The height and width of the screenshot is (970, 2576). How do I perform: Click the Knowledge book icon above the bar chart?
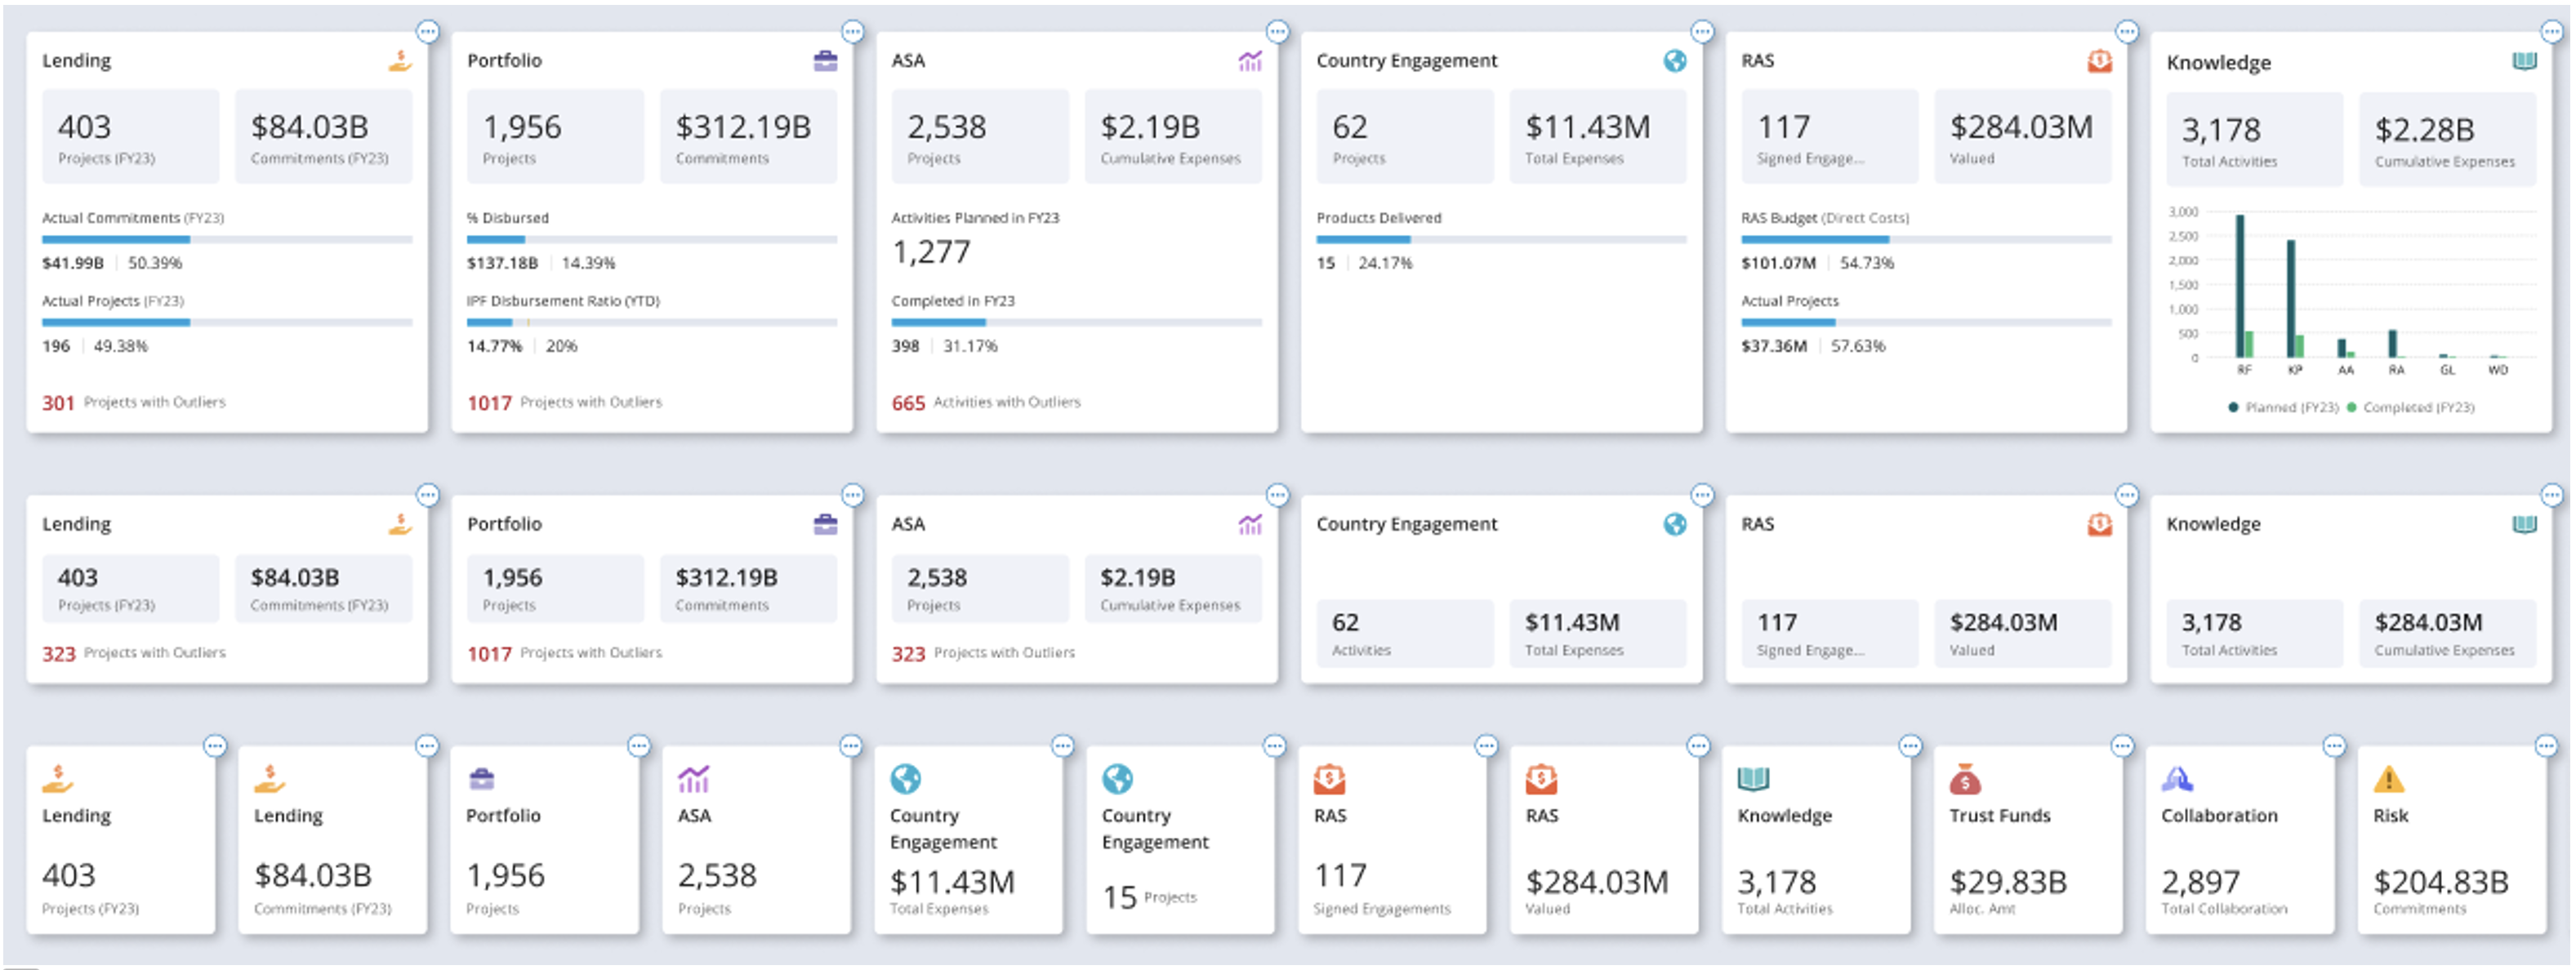point(2524,62)
